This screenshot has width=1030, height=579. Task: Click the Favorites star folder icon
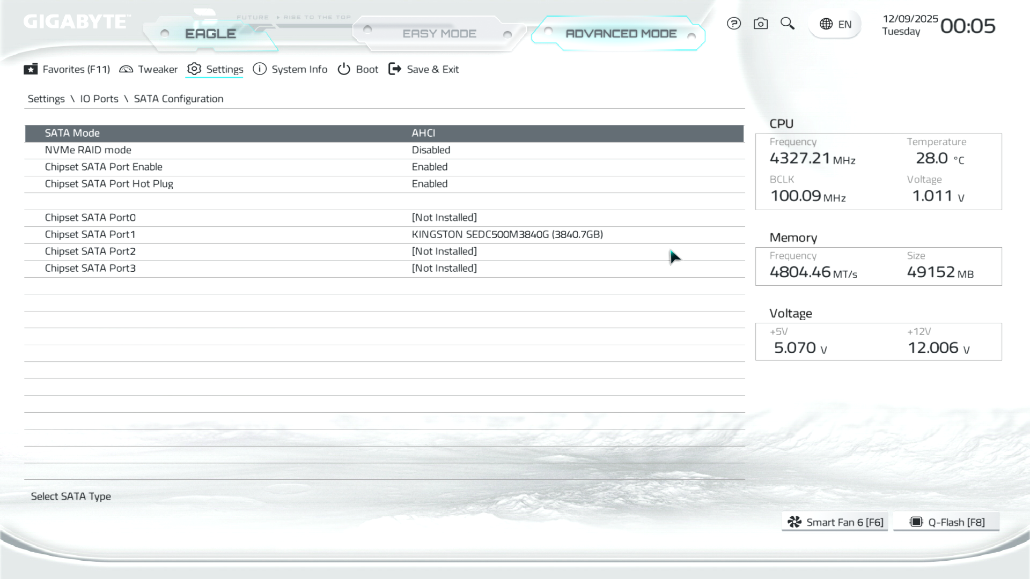(x=31, y=69)
